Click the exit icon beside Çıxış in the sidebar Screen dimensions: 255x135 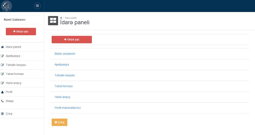pyautogui.click(x=2, y=114)
